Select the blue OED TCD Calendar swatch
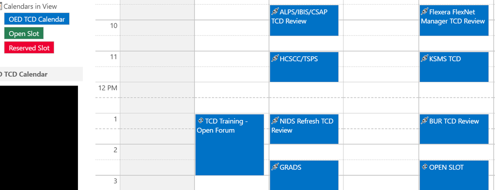The height and width of the screenshot is (190, 495). click(37, 19)
